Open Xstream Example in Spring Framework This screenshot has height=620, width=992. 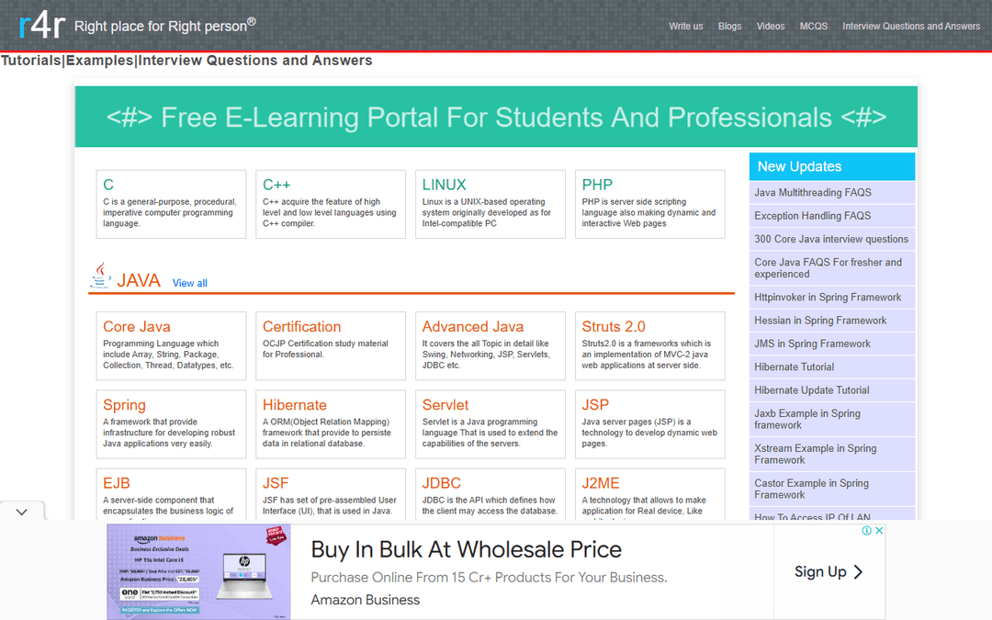[x=832, y=455]
